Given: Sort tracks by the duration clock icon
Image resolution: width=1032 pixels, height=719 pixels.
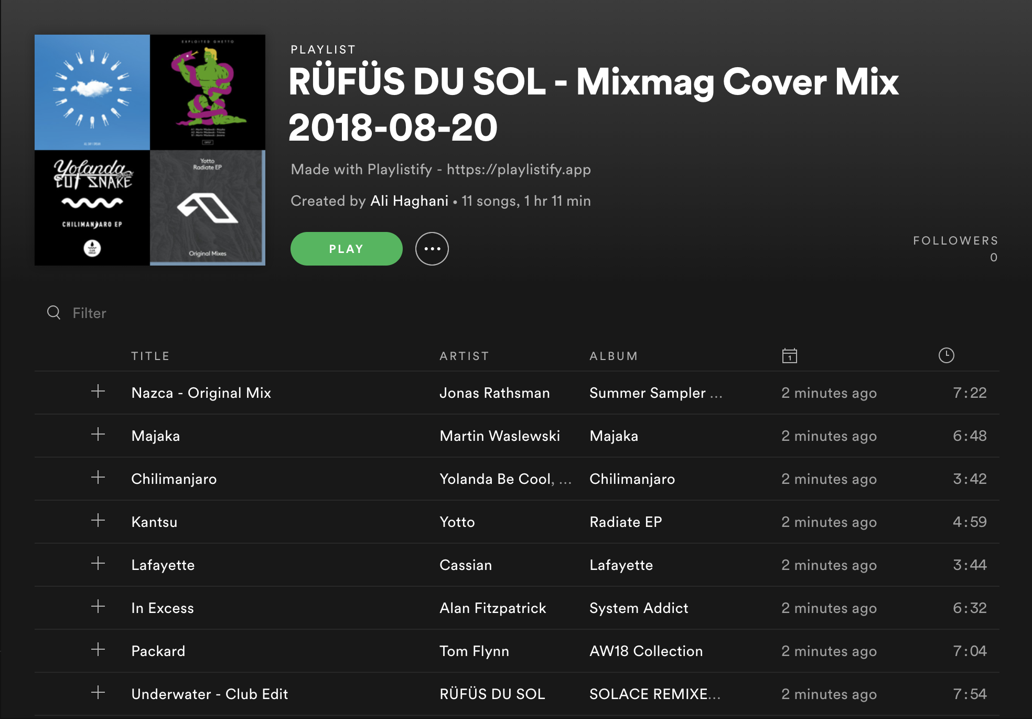Looking at the screenshot, I should [x=946, y=355].
